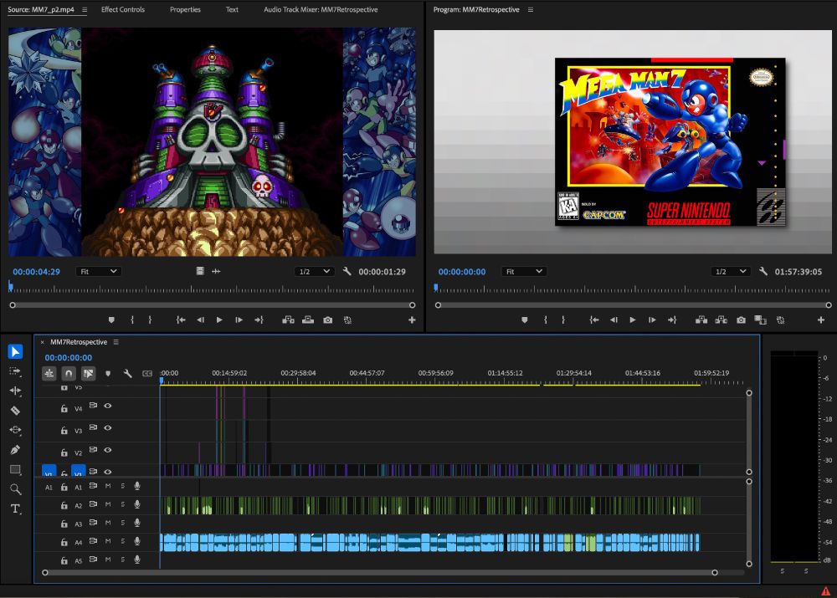
Task: Select the Zoom tool magnifier
Action: (x=15, y=489)
